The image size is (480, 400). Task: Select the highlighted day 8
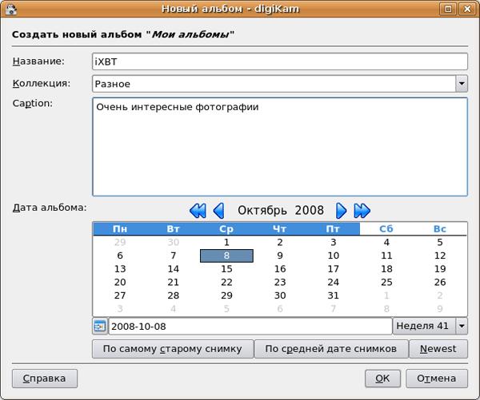tap(226, 255)
